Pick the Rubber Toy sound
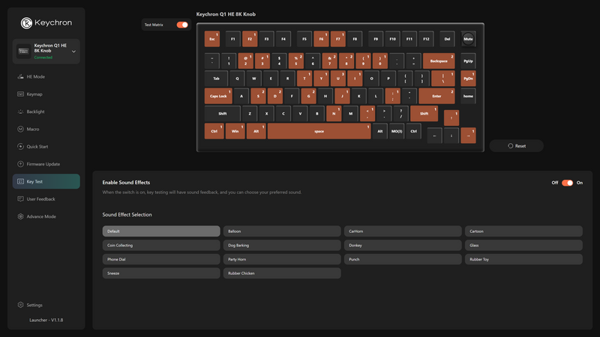Screen dimensions: 600x337 523,259
